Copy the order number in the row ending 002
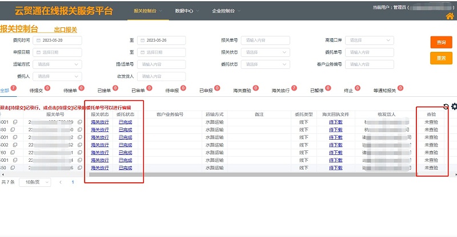The height and width of the screenshot is (237, 457). [15, 145]
